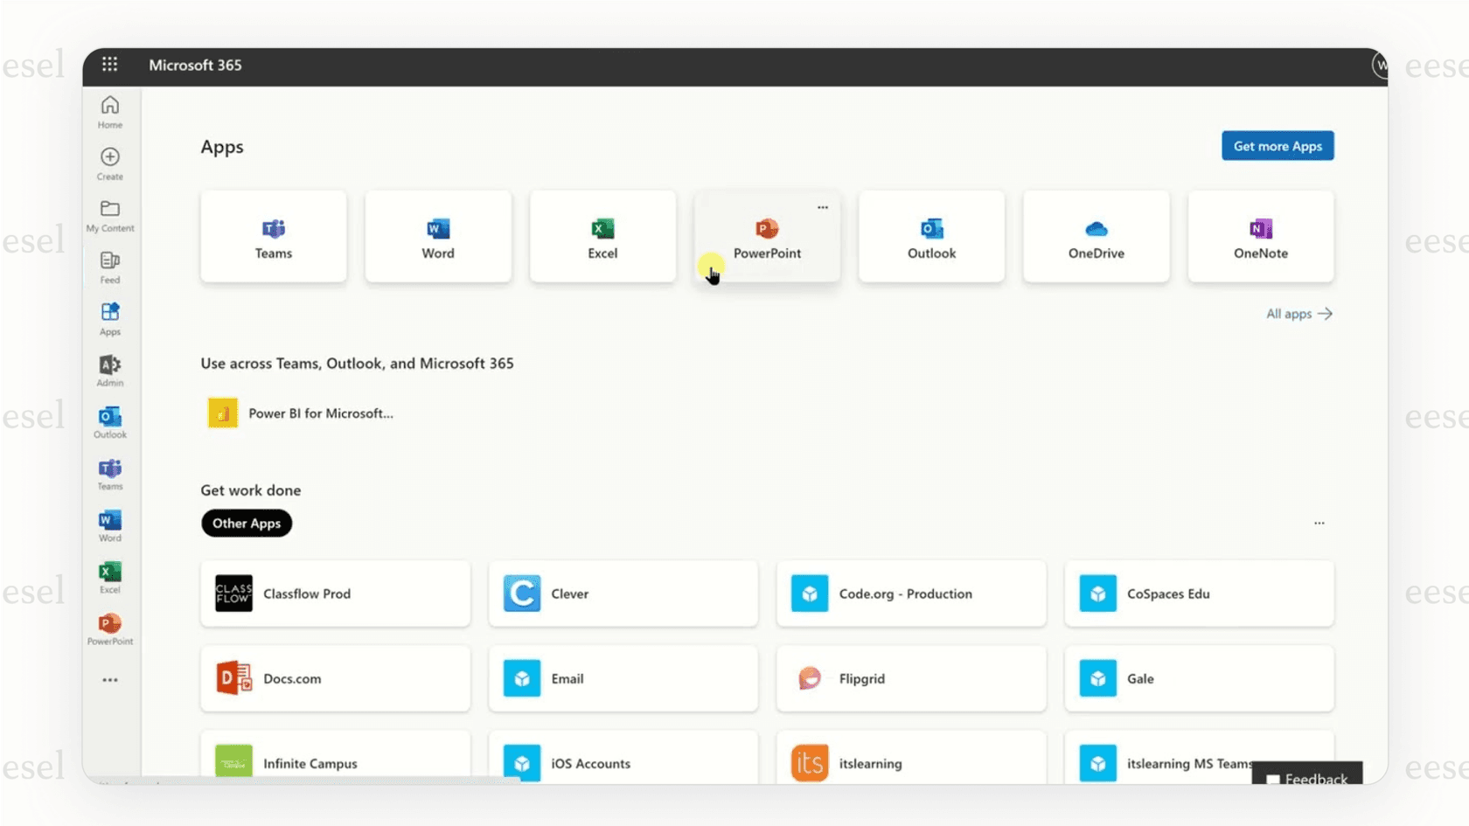Open Teams from the Apps row

tap(273, 236)
